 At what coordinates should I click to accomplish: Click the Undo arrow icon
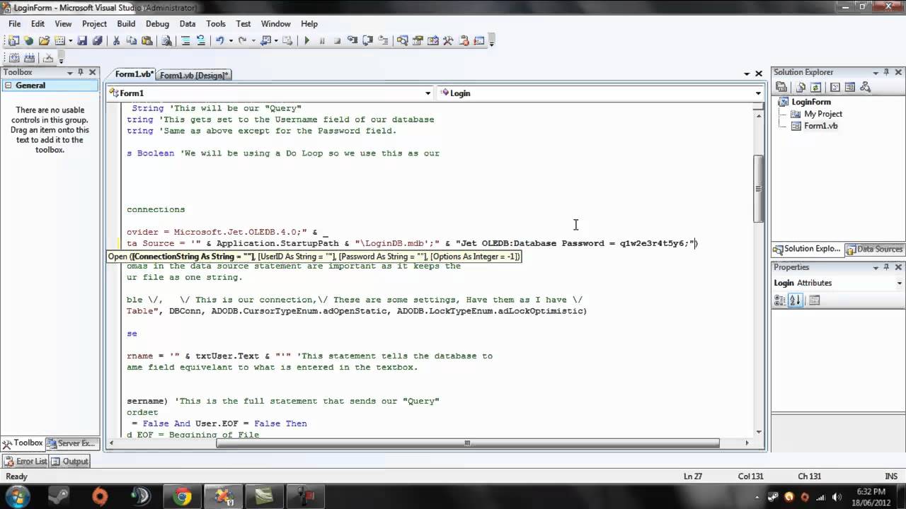(220, 41)
